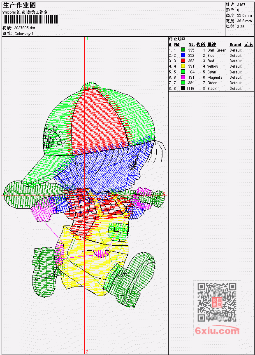Select the 'Black' description text
Screen dimensions: 255x355
(212, 89)
